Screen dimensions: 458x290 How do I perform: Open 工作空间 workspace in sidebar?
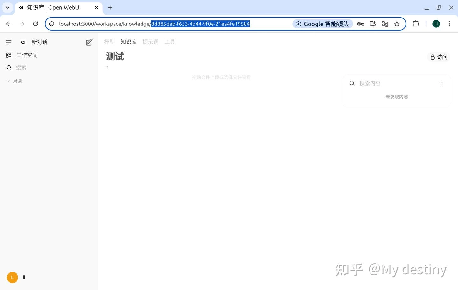[27, 55]
